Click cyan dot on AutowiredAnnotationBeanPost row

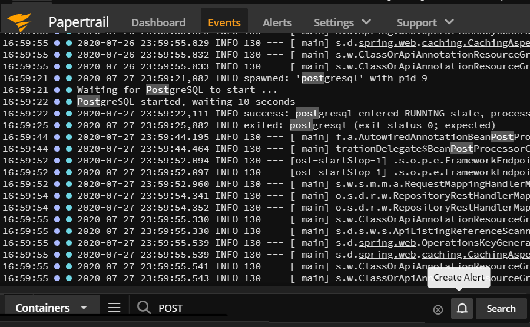click(x=69, y=138)
